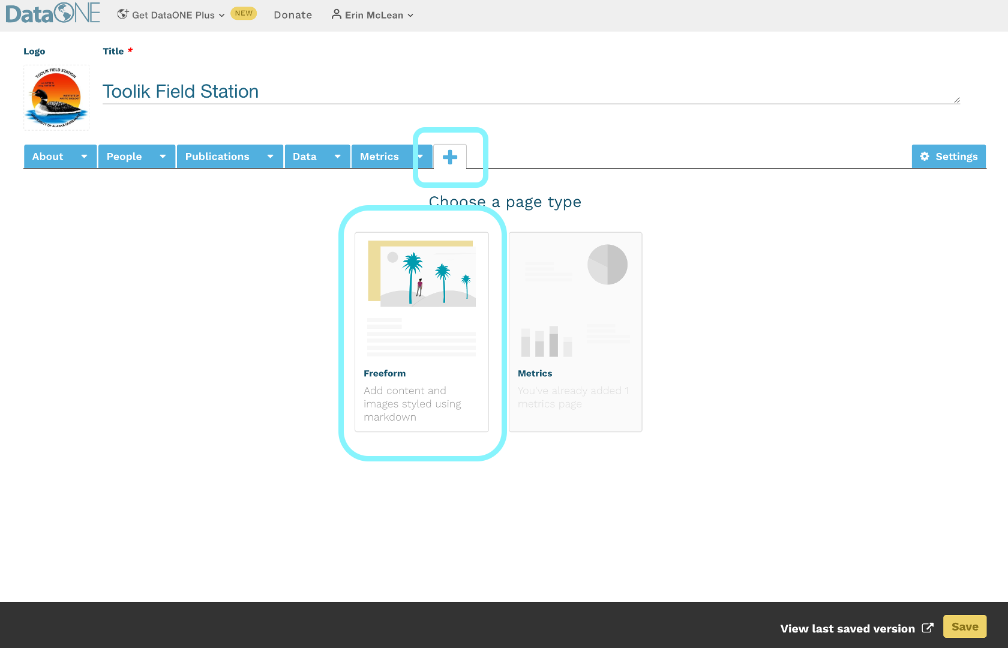
Task: Click the title field resize handle
Action: (x=956, y=100)
